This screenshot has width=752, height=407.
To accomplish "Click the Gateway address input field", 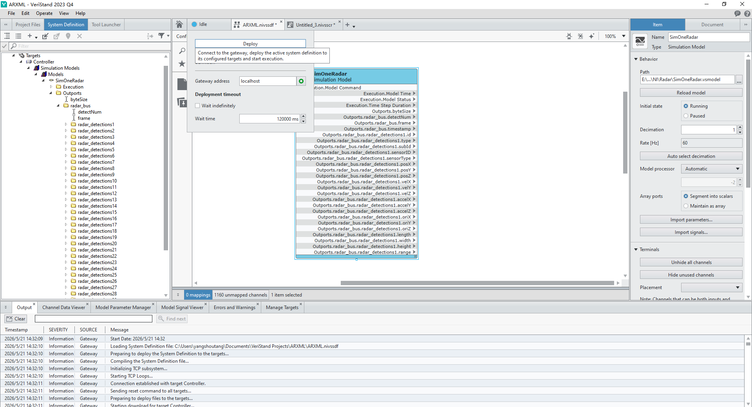I will 268,81.
